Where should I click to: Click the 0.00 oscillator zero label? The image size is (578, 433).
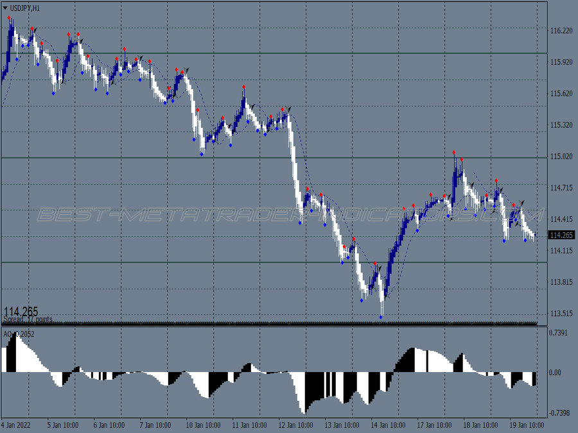(555, 373)
